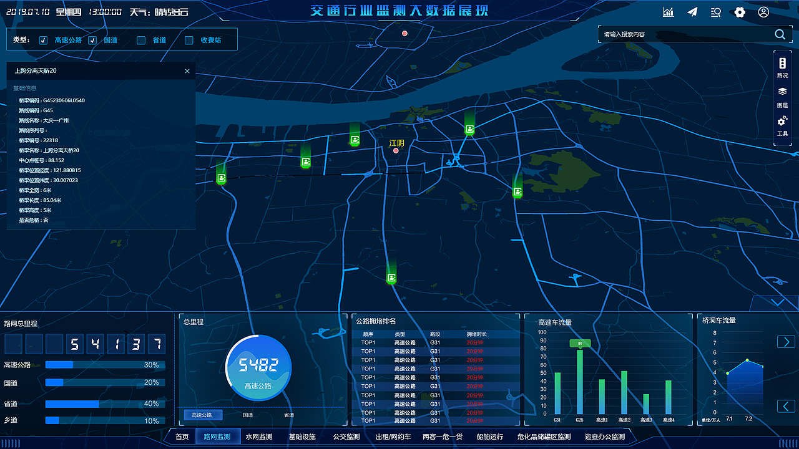Click the G25 bar in 高速车流量 chart

(x=580, y=382)
